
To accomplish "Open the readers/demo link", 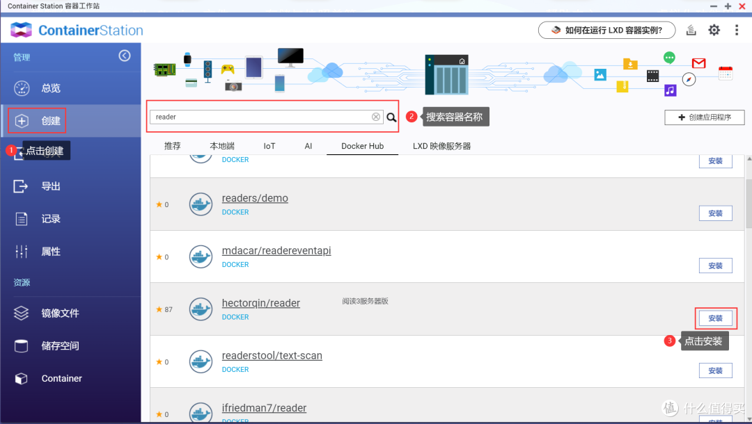I will (x=255, y=198).
